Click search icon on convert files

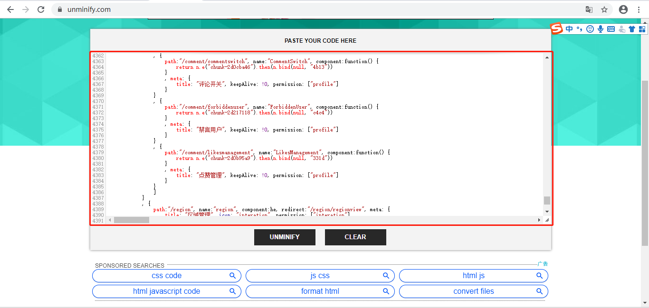point(540,291)
